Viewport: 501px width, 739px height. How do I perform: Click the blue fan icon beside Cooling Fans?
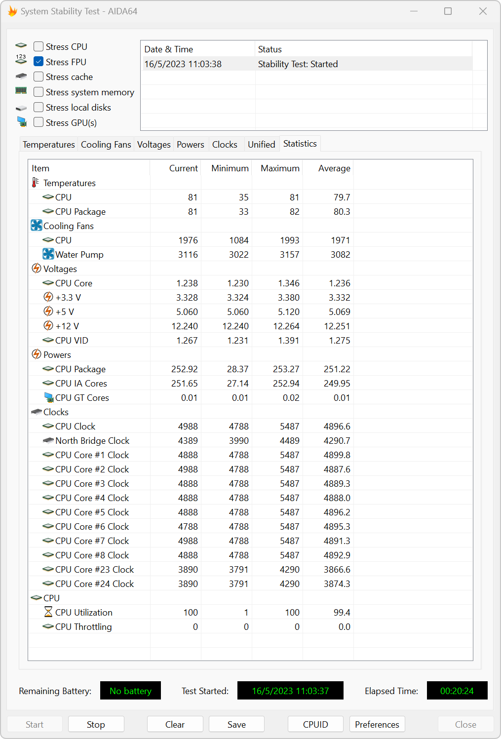[37, 226]
